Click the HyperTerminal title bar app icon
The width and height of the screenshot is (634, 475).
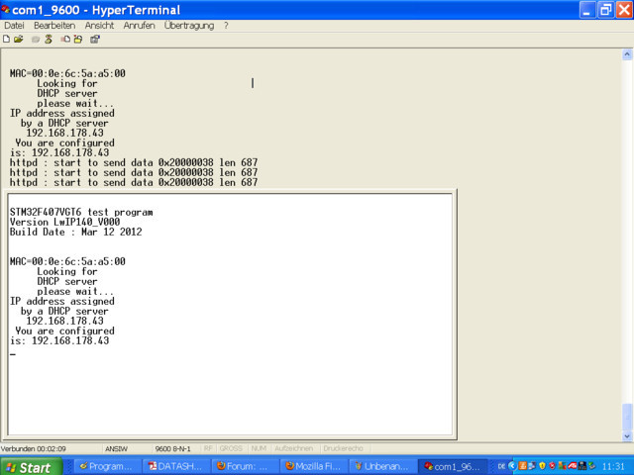tap(6, 9)
